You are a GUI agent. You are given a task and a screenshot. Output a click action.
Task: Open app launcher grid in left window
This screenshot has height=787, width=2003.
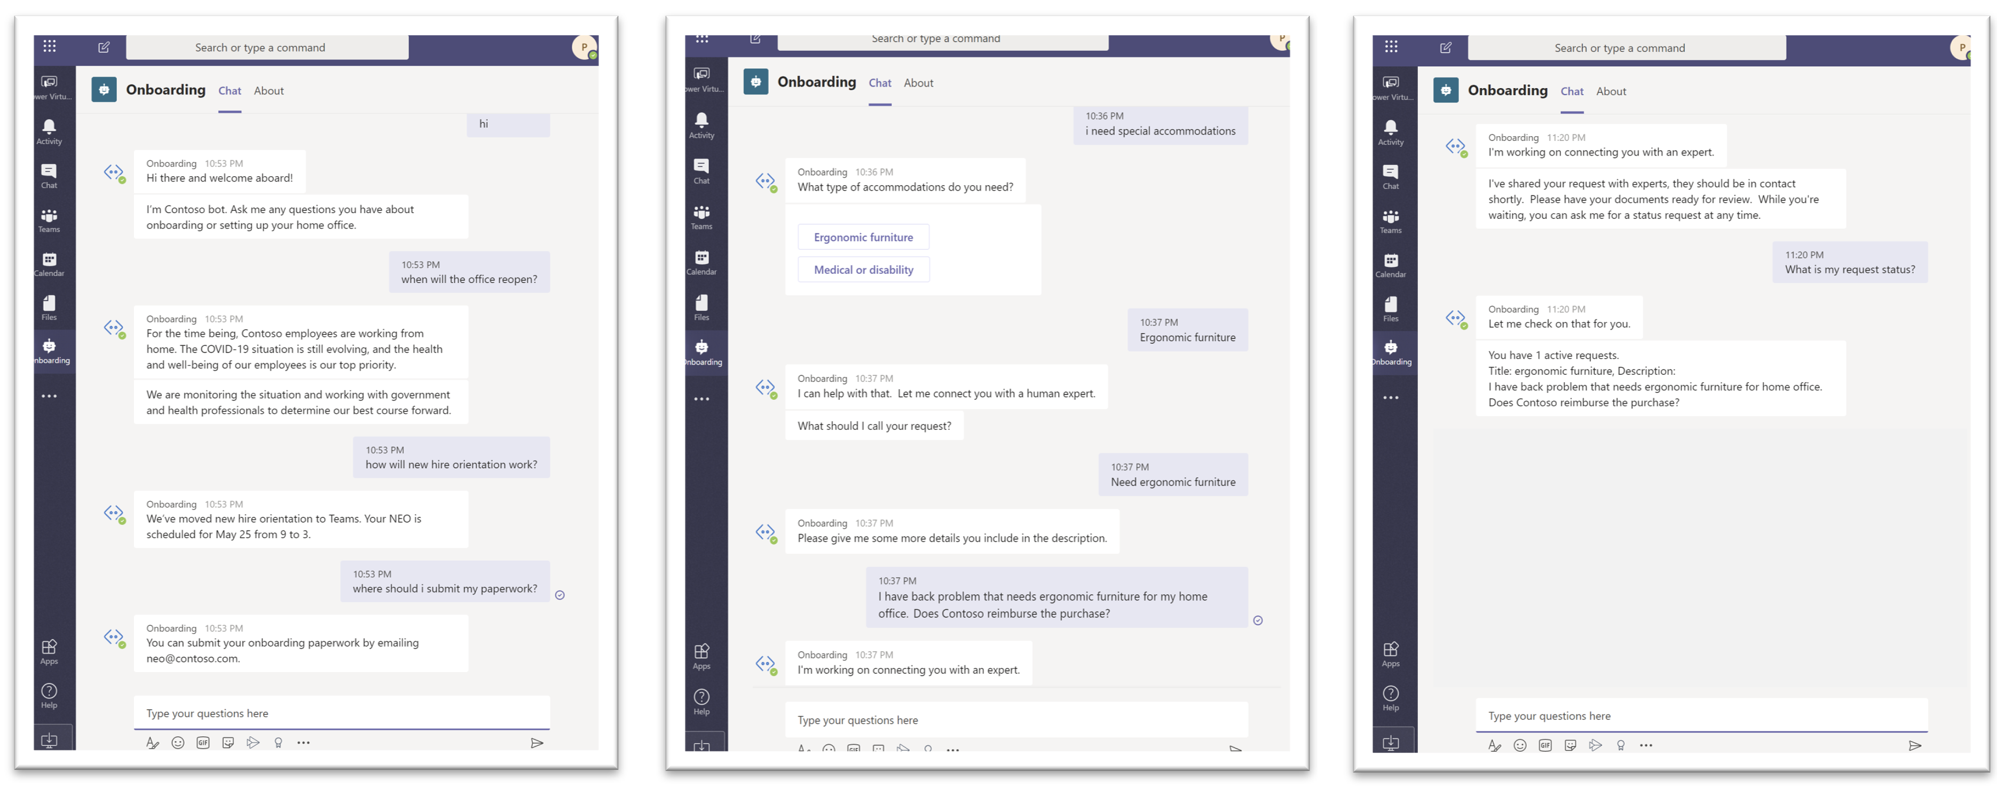click(50, 46)
